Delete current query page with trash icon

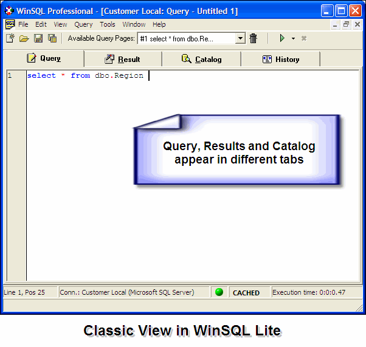coord(253,38)
